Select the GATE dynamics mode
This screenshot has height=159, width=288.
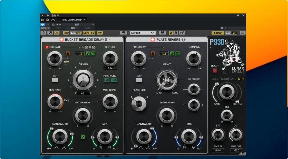233,79
